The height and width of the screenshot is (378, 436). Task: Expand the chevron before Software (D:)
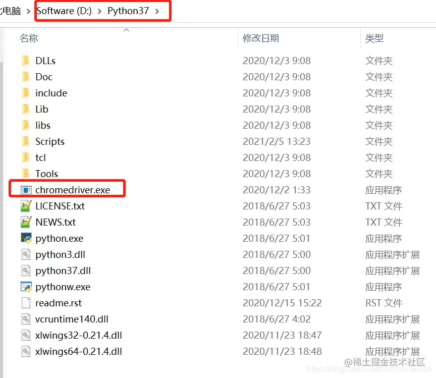click(28, 11)
